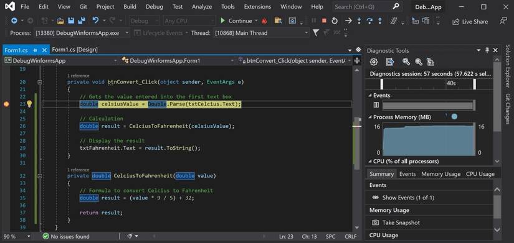
Task: Switch to the CPU Usage tab
Action: (480, 174)
